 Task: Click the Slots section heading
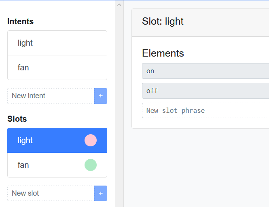coord(17,119)
